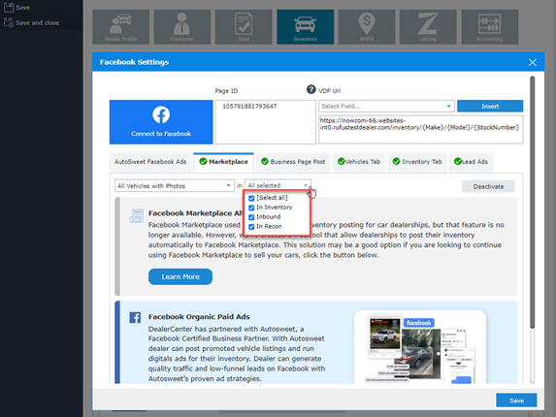556x417 pixels.
Task: Click the Facebook Organic Paid Ads heading
Action: point(199,317)
